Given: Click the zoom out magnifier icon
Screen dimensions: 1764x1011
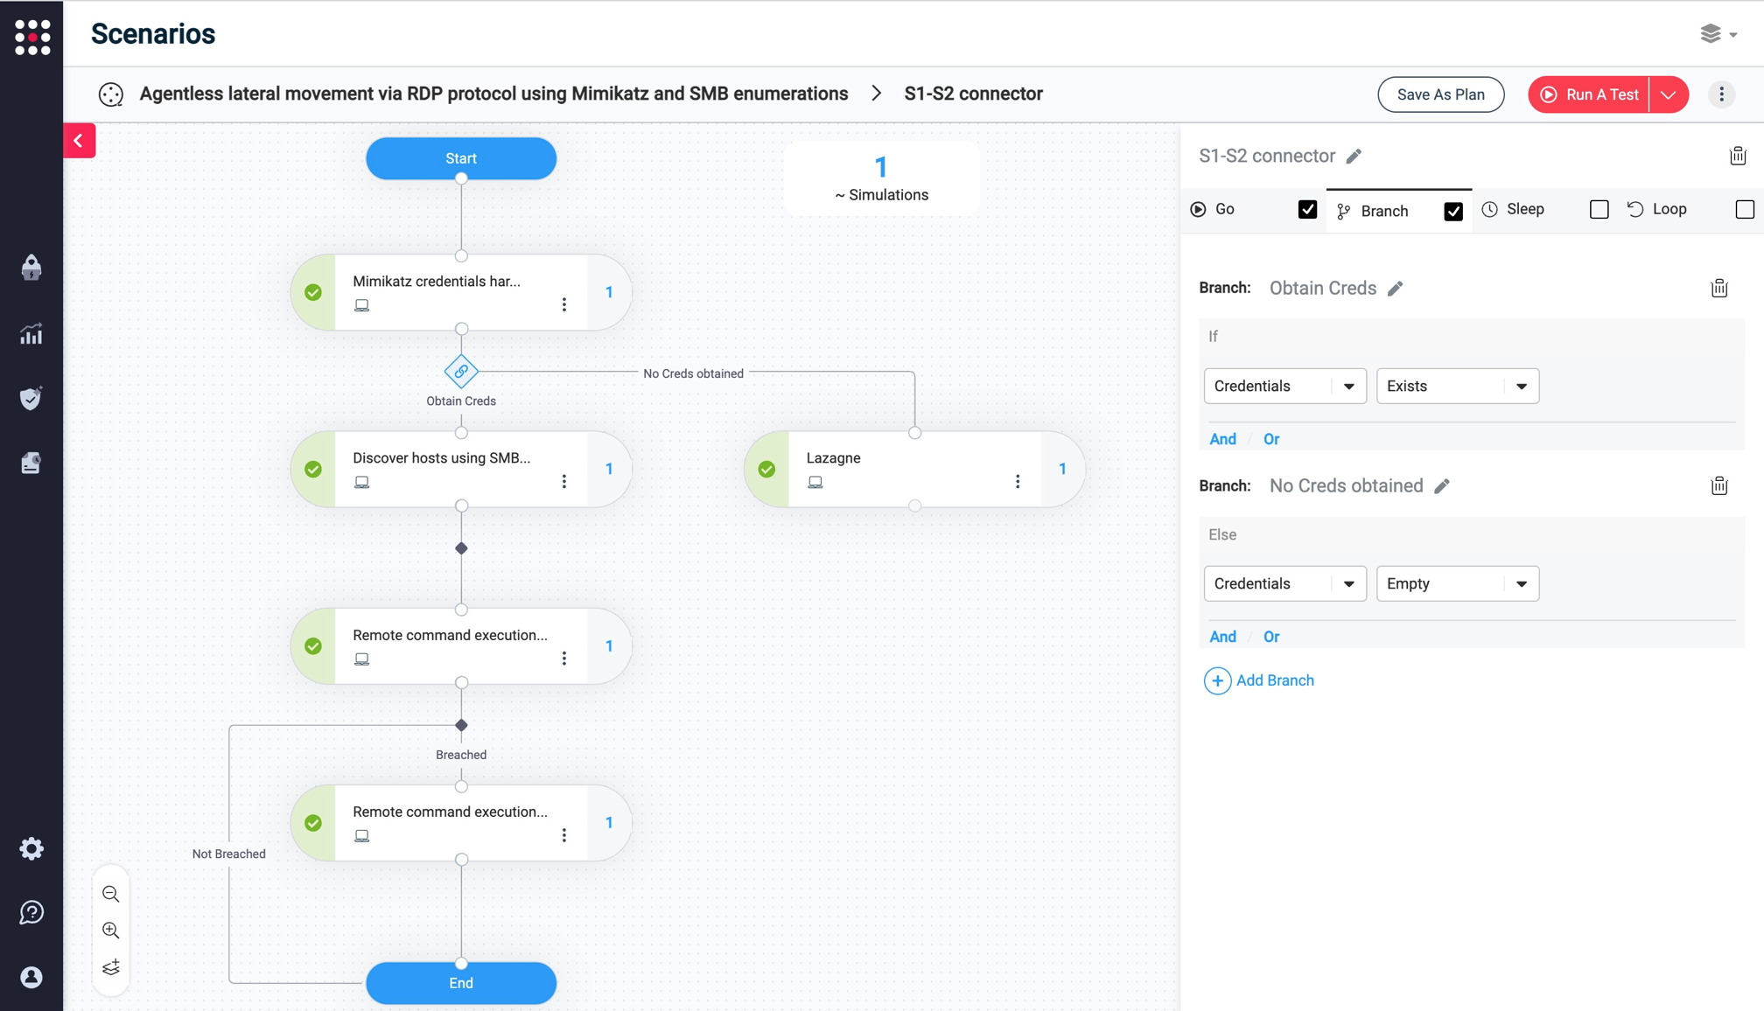Looking at the screenshot, I should click(111, 894).
